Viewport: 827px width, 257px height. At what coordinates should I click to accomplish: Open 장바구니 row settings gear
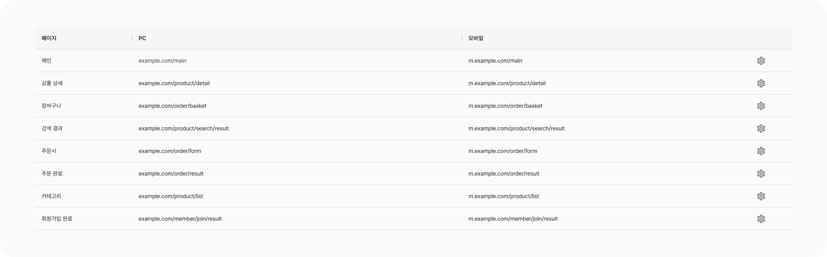pyautogui.click(x=761, y=106)
